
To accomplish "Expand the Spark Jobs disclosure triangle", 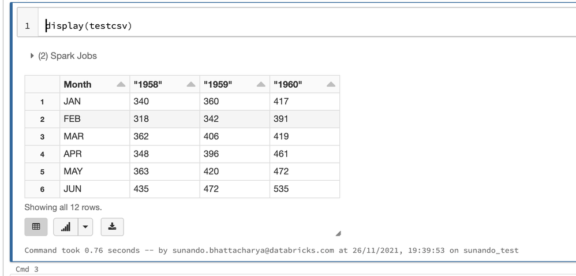I will pos(32,56).
